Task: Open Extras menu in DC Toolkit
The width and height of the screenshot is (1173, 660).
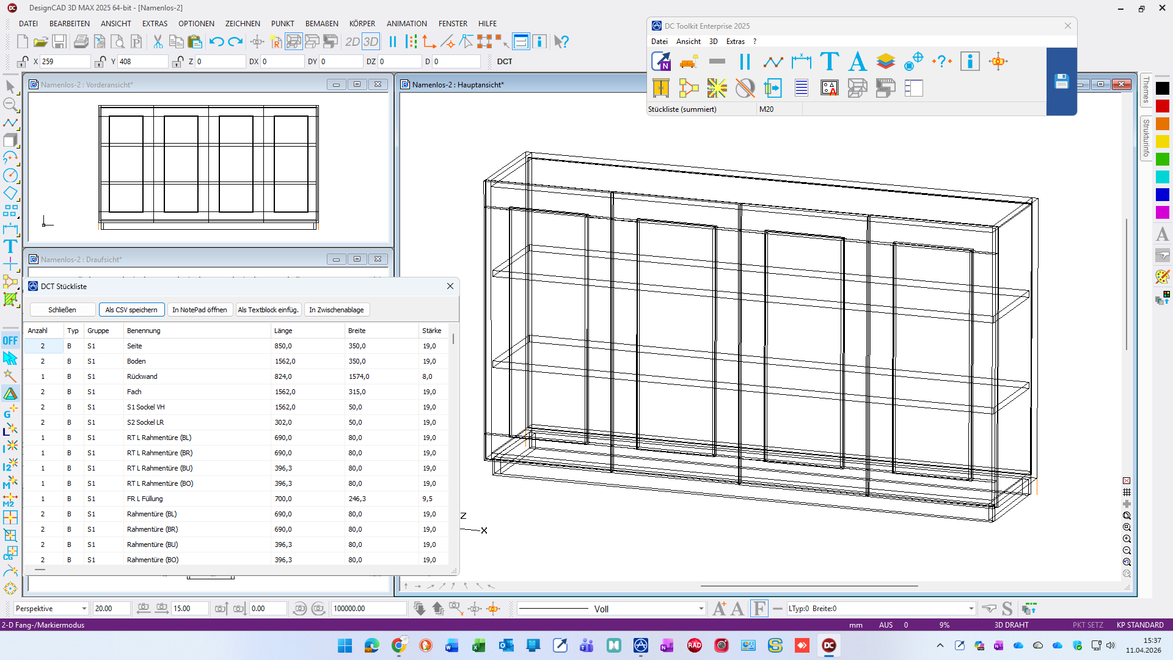Action: 735,42
